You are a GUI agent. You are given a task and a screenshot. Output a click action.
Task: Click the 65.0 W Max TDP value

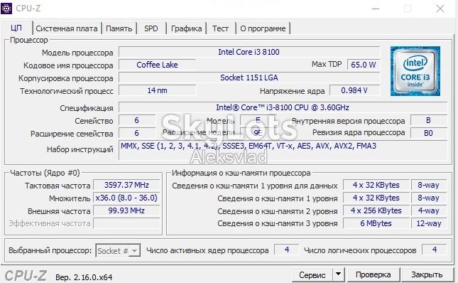364,65
